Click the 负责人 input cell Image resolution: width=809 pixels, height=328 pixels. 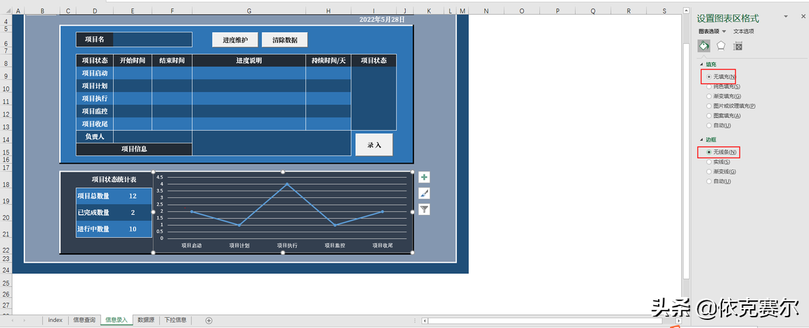coord(152,137)
